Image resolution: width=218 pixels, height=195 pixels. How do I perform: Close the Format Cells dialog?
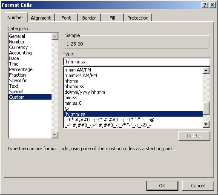pyautogui.click(x=212, y=5)
